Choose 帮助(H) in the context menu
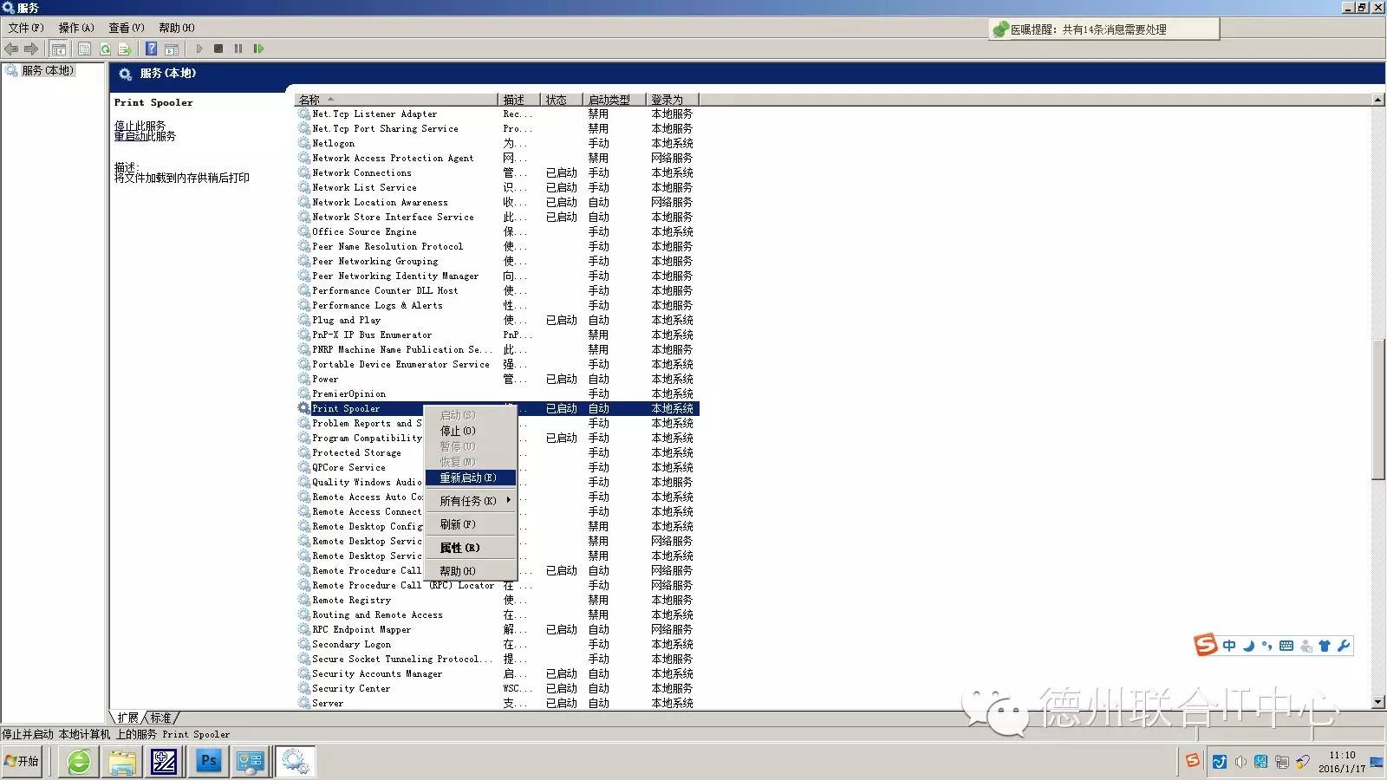This screenshot has height=780, width=1387. coord(471,571)
